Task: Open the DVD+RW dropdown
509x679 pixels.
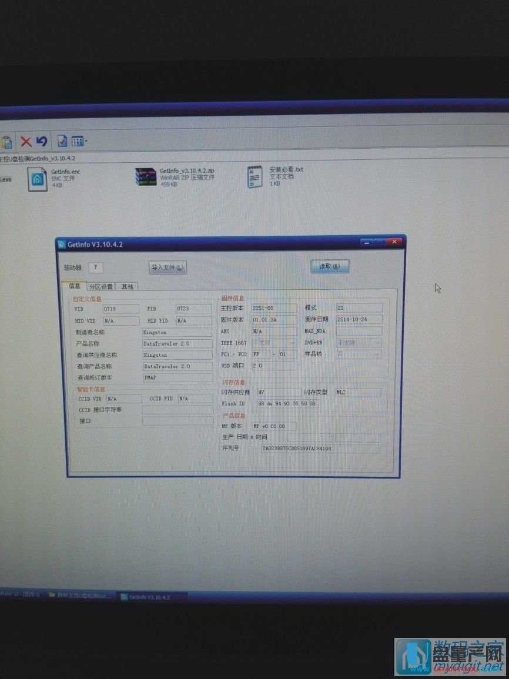Action: 359,343
